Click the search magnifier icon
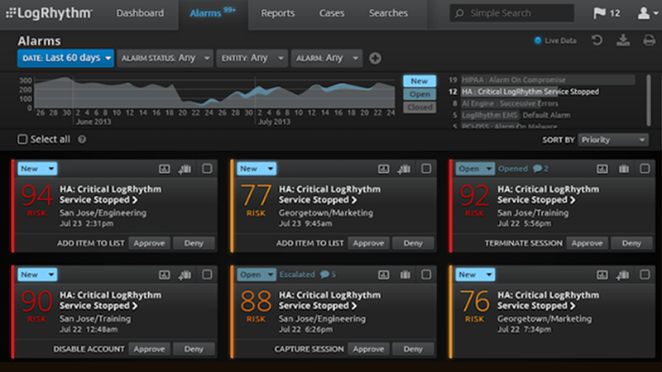This screenshot has width=662, height=372. 459,13
